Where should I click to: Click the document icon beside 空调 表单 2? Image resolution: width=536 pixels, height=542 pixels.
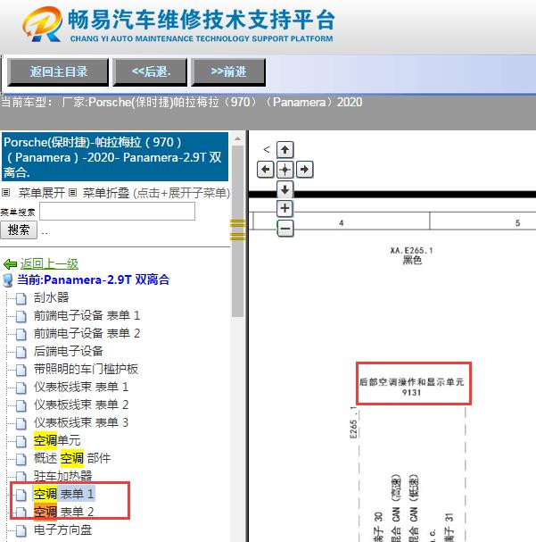click(21, 513)
